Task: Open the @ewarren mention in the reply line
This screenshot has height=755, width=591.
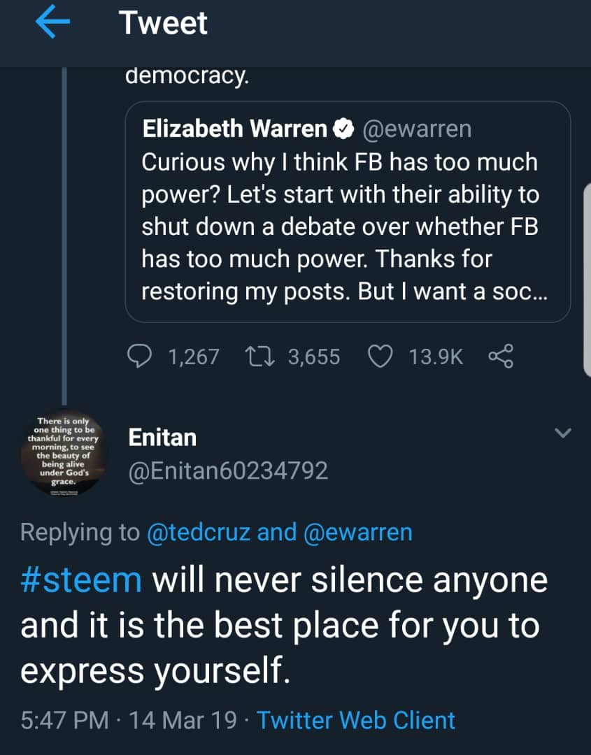Action: (x=358, y=533)
